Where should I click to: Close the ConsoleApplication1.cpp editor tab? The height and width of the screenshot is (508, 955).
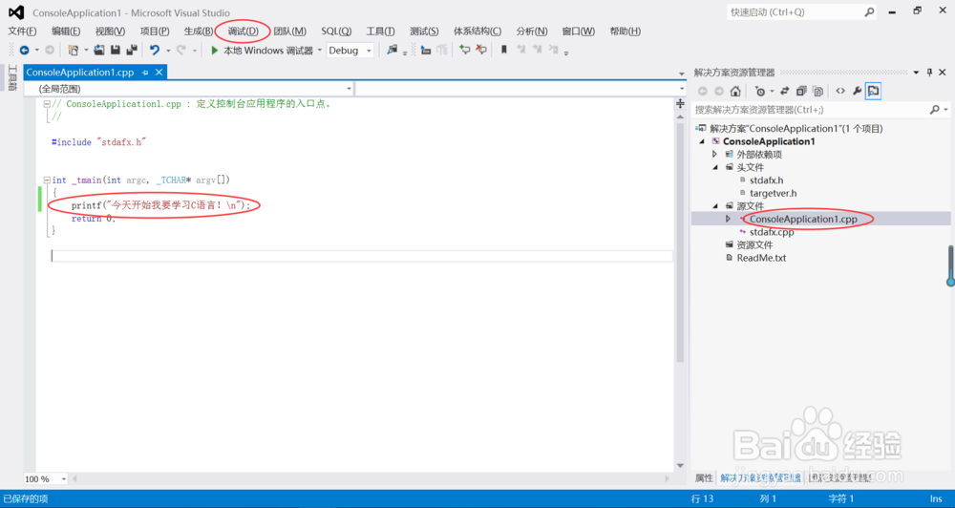pyautogui.click(x=159, y=73)
